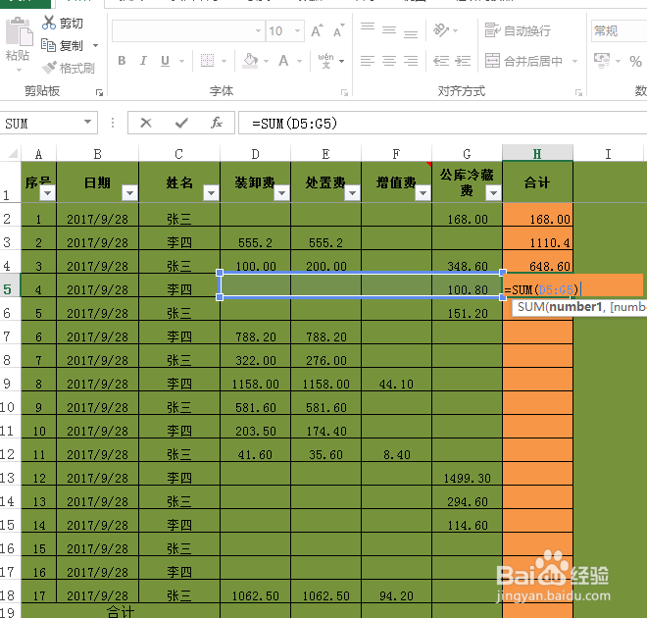The image size is (647, 618).
Task: Open the font size dropdown
Action: tap(297, 31)
